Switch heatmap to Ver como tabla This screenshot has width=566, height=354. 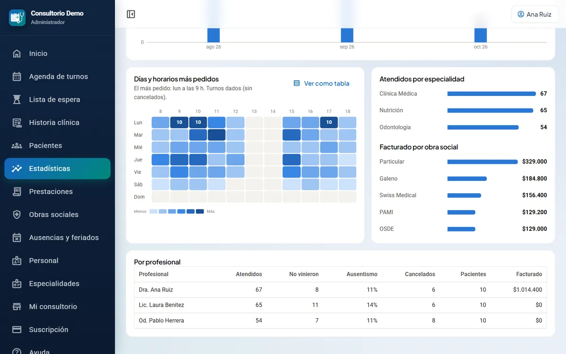[322, 84]
